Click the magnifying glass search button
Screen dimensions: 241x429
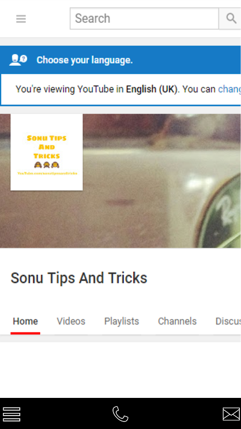click(231, 18)
